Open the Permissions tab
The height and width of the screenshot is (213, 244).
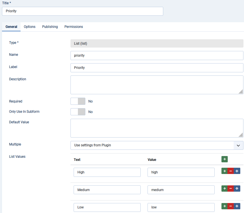click(73, 26)
